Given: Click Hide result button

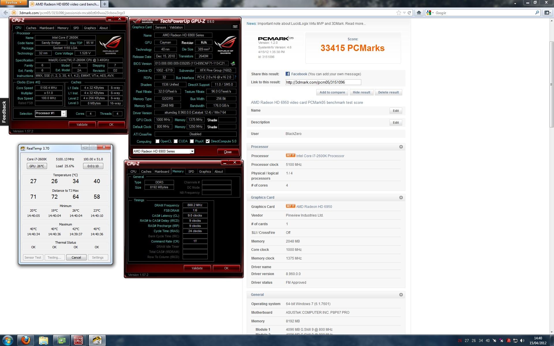Looking at the screenshot, I should [x=361, y=92].
